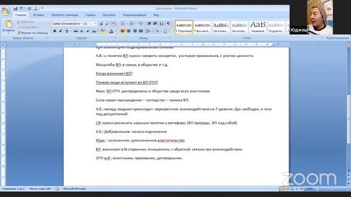Click Копировать to copy selection
This screenshot has width=351, height=197.
[27, 27]
